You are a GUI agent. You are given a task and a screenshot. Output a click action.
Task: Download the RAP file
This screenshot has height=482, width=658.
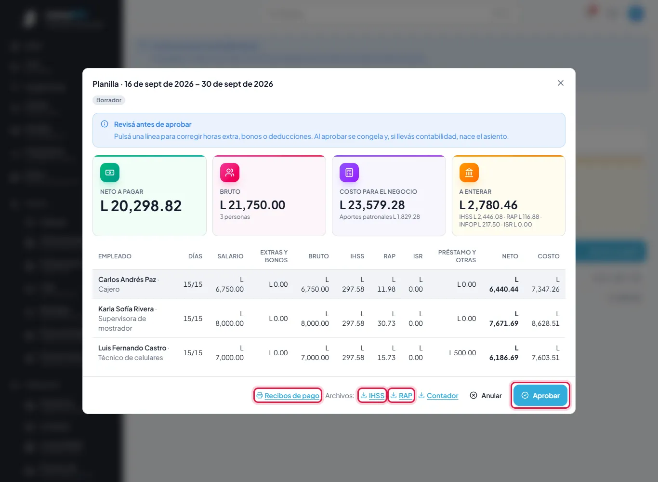[x=401, y=396]
